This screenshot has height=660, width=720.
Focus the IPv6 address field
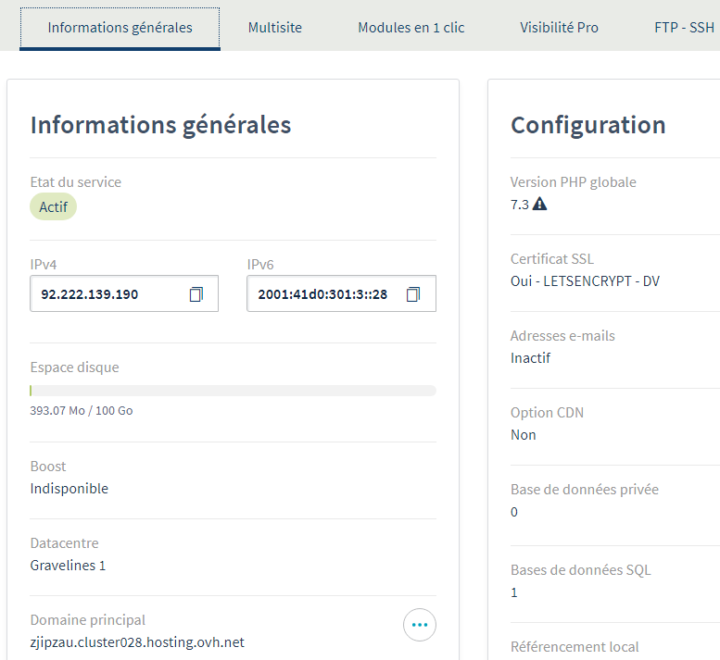point(322,294)
